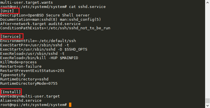This screenshot has height=108, width=210.
Task: Click the orange terminal cursor block
Action: (x=70, y=105)
